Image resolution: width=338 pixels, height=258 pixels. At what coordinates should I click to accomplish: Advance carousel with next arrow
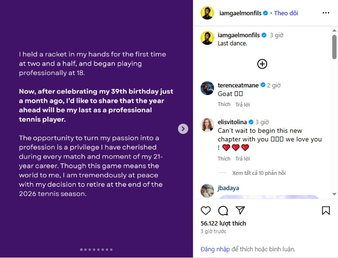pyautogui.click(x=183, y=129)
